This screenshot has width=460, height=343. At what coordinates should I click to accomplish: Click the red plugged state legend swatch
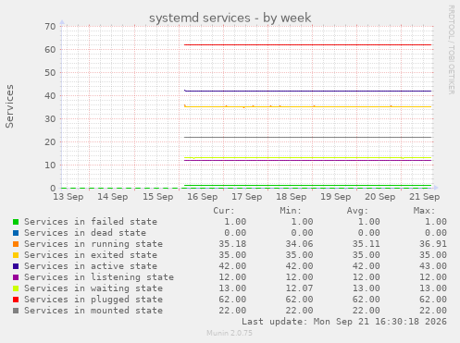click(16, 300)
